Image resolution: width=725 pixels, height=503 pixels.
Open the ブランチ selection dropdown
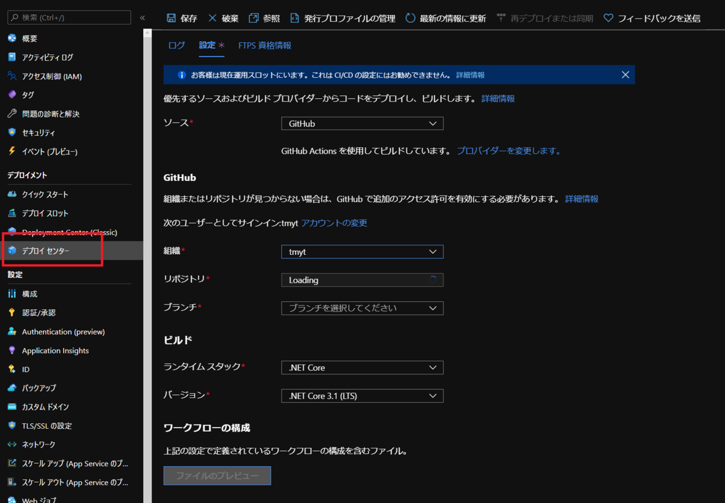tap(362, 308)
